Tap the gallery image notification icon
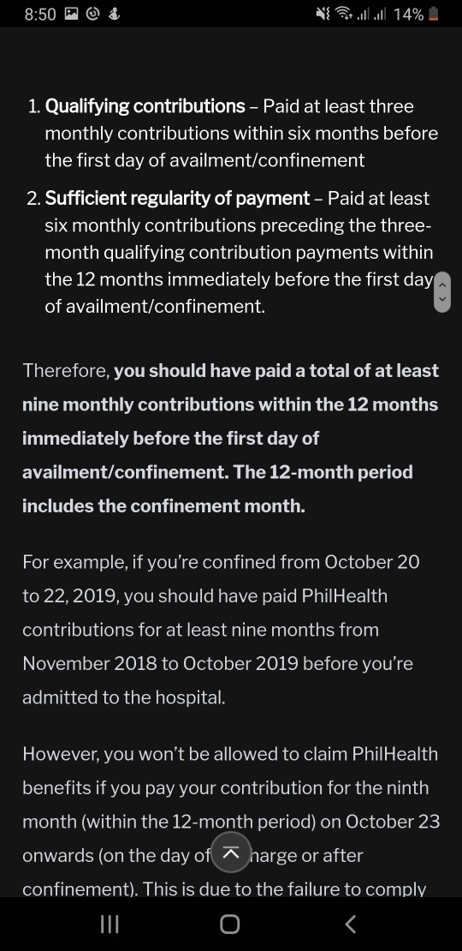Screen dimensions: 462x951 (x=72, y=14)
